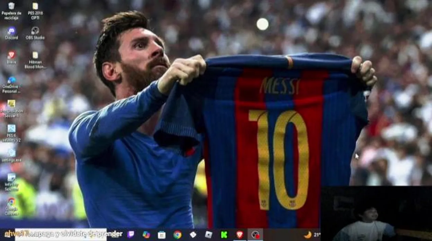
Task: Open Copilot from the taskbar
Action: [x=146, y=235]
